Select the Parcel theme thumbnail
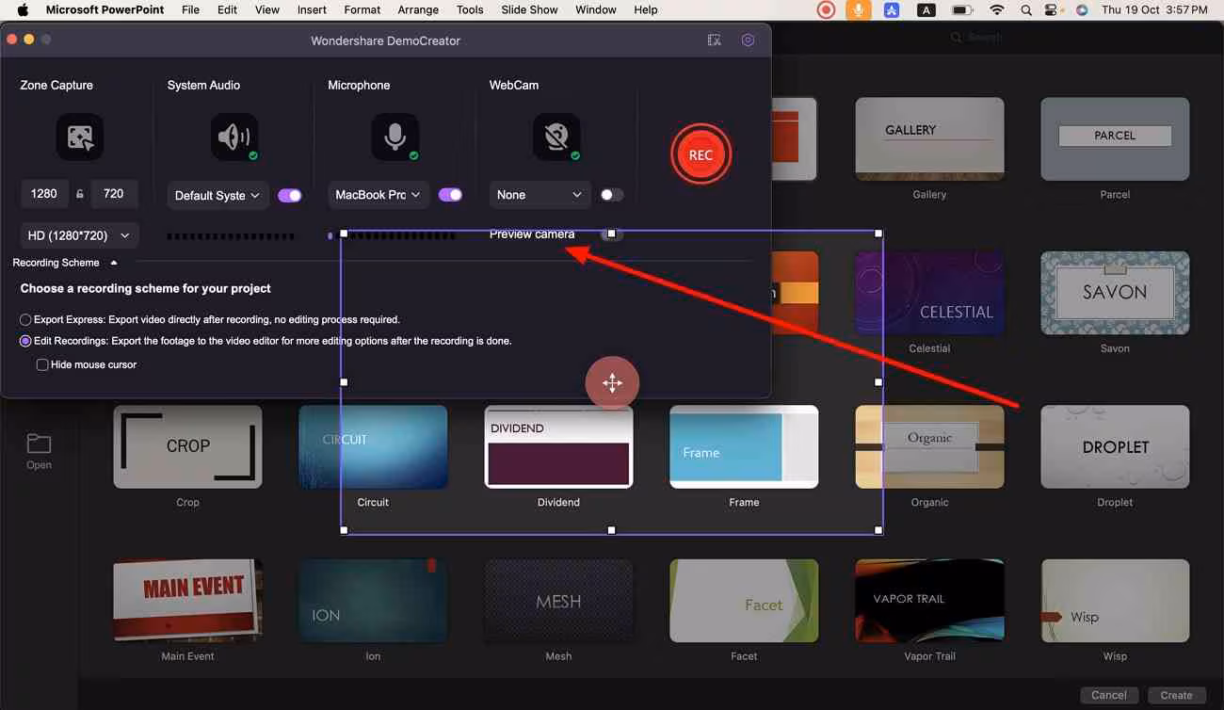 click(1115, 138)
